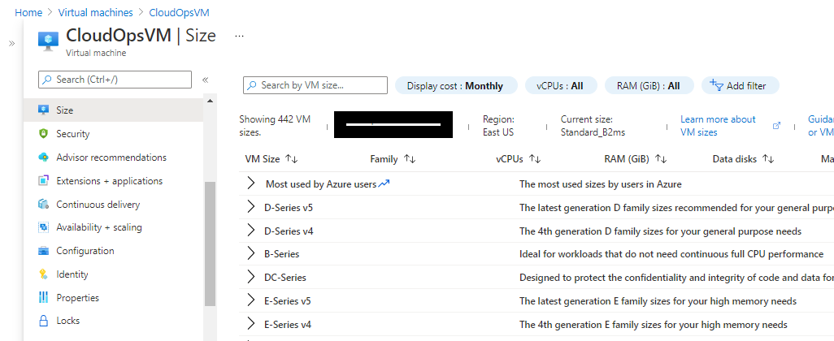Click the Availability + scaling icon

click(44, 227)
